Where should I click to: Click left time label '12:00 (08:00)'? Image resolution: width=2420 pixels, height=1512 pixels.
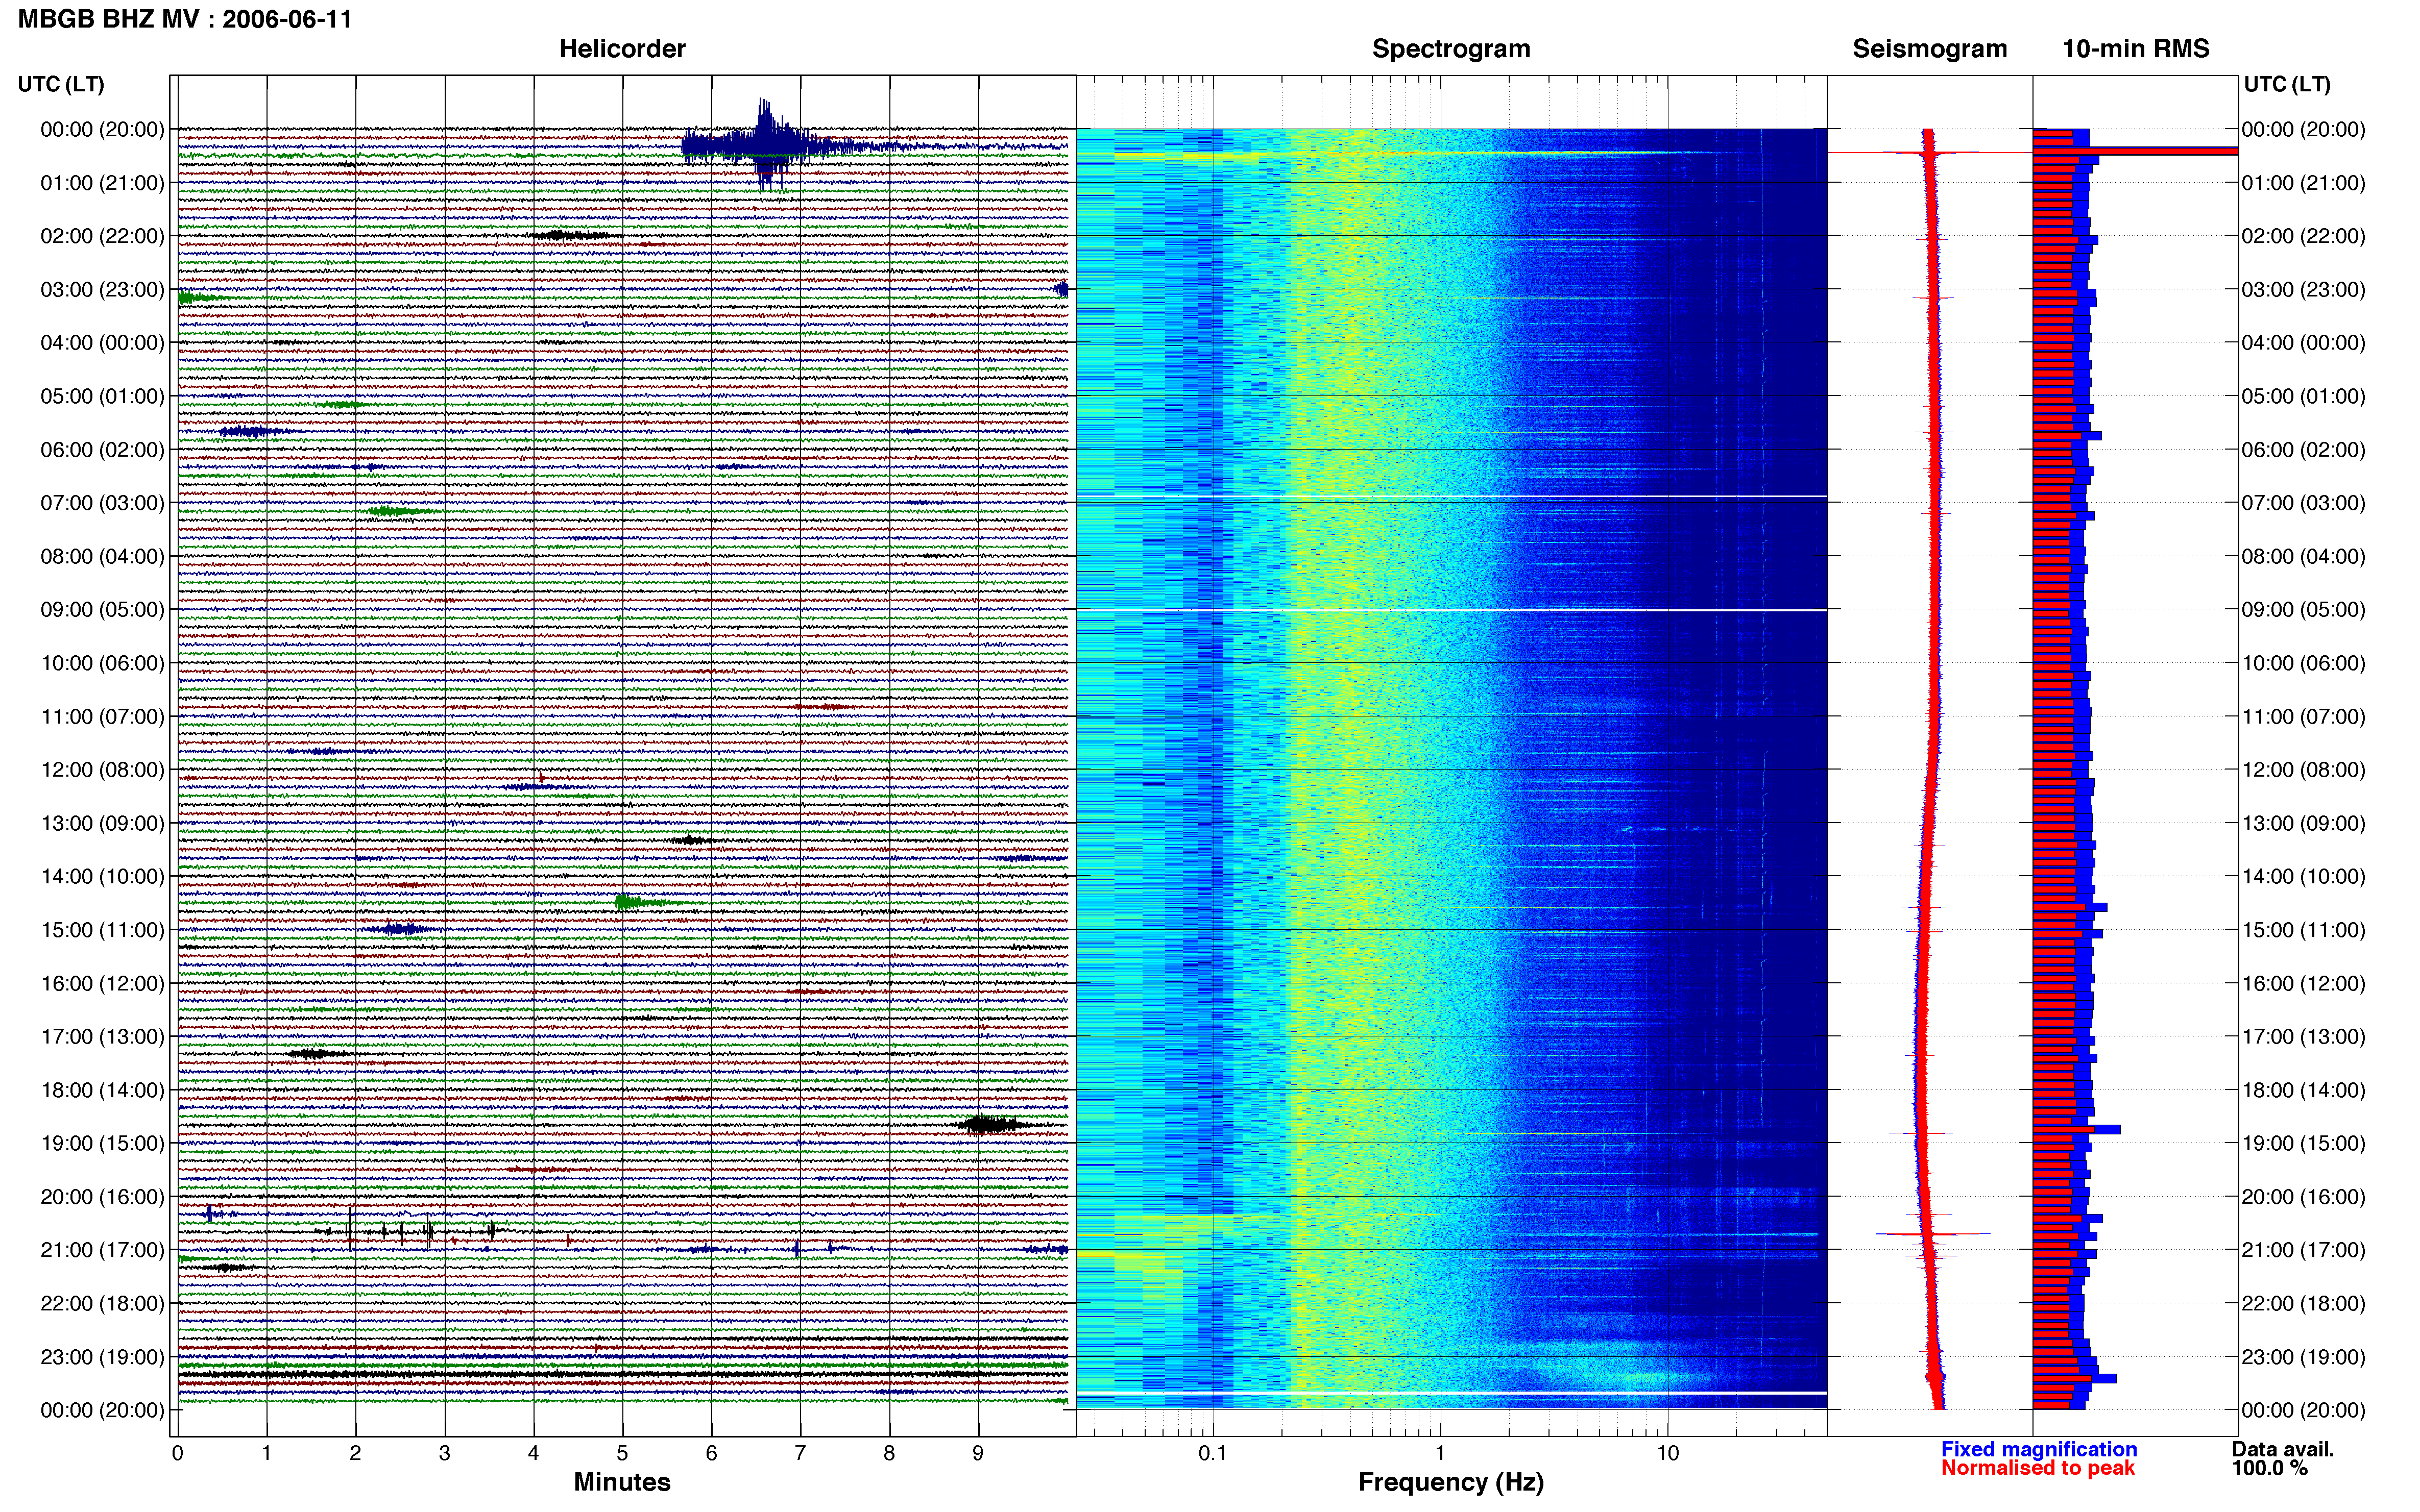(x=103, y=770)
